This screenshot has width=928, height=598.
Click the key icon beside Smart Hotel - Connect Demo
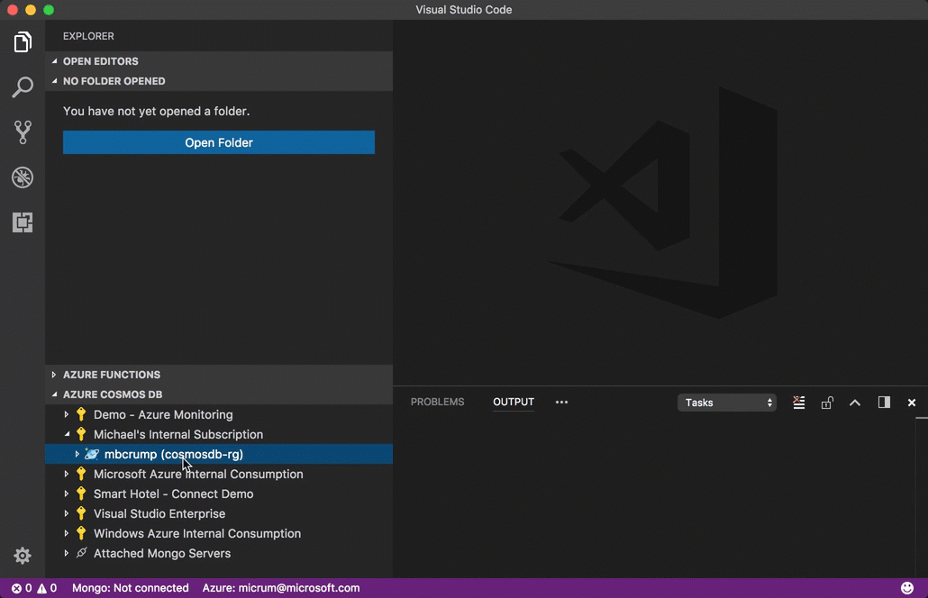81,494
